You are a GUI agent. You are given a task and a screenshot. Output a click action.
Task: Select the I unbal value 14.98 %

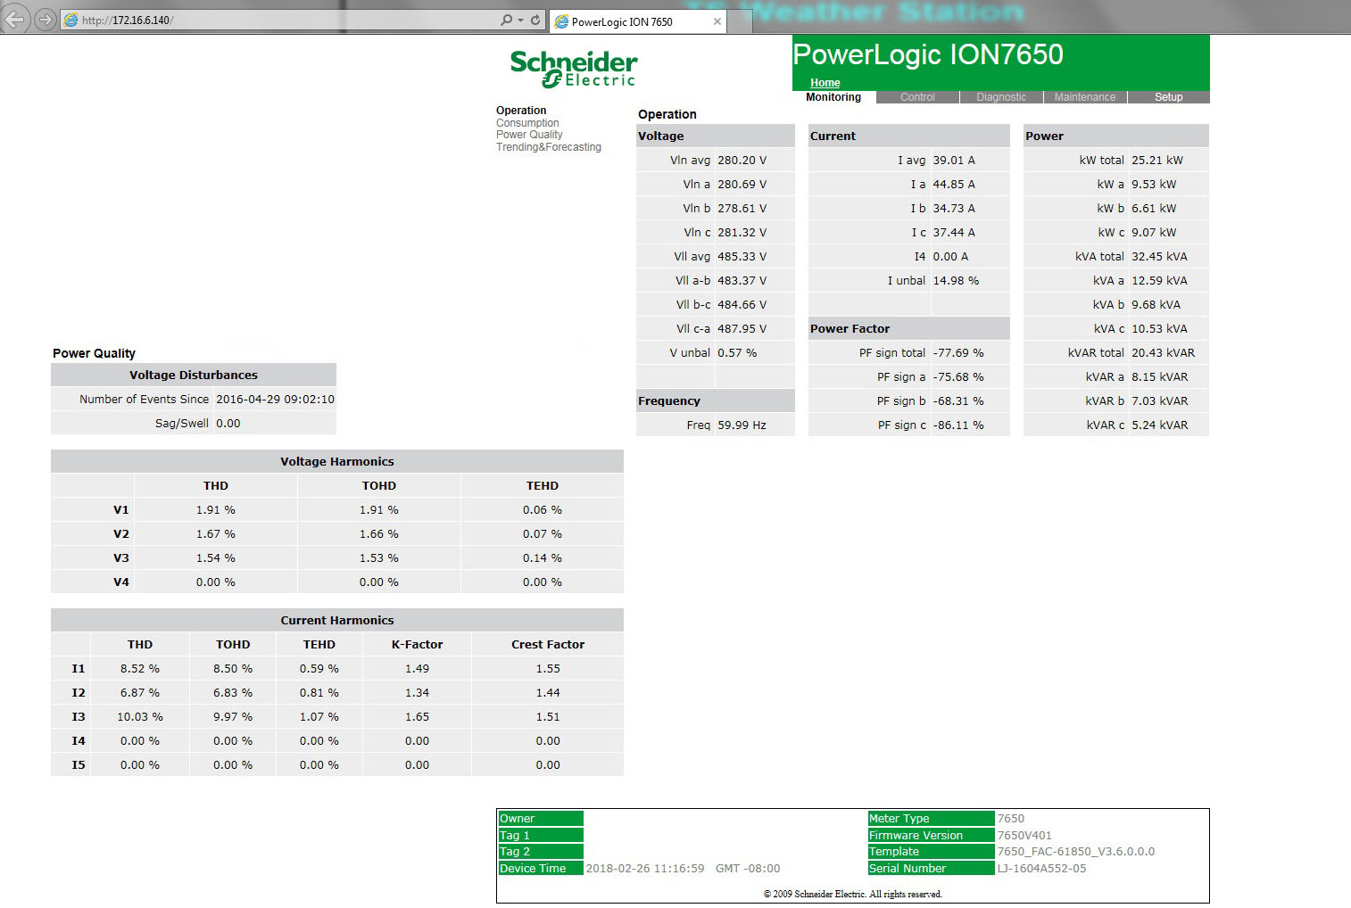(956, 281)
